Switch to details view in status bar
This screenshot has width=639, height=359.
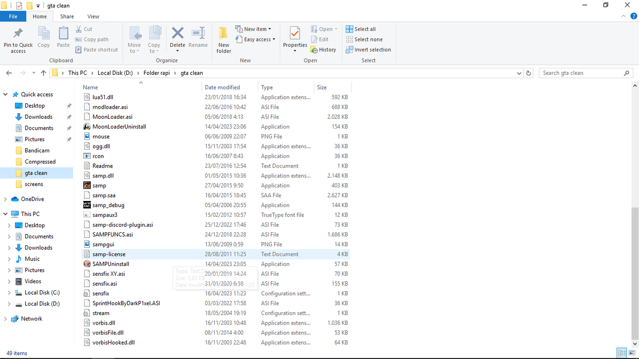(x=622, y=353)
